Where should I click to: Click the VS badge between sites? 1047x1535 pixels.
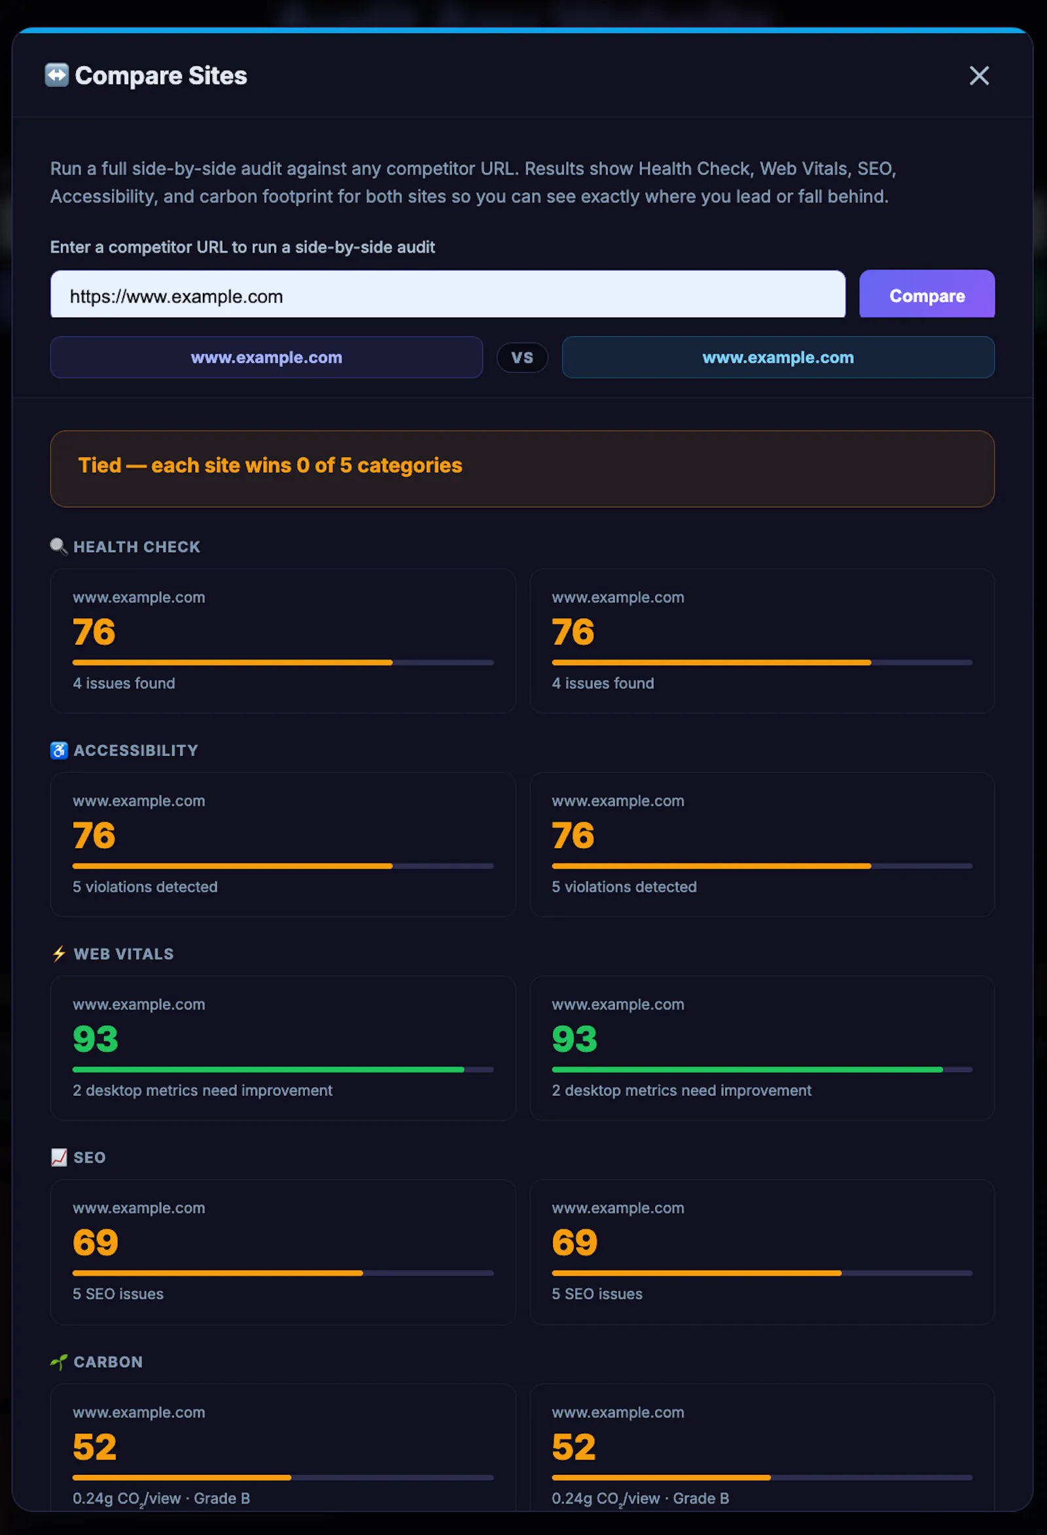pyautogui.click(x=522, y=357)
